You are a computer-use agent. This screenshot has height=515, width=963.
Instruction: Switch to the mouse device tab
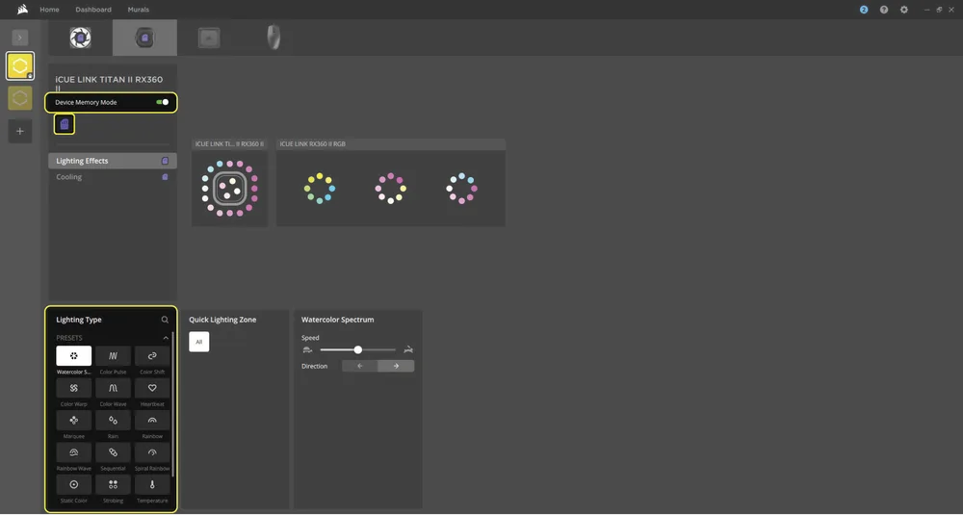[273, 38]
